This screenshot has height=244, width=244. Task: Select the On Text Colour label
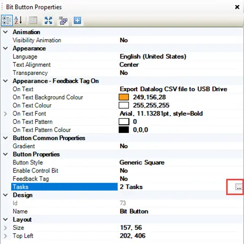coord(32,105)
